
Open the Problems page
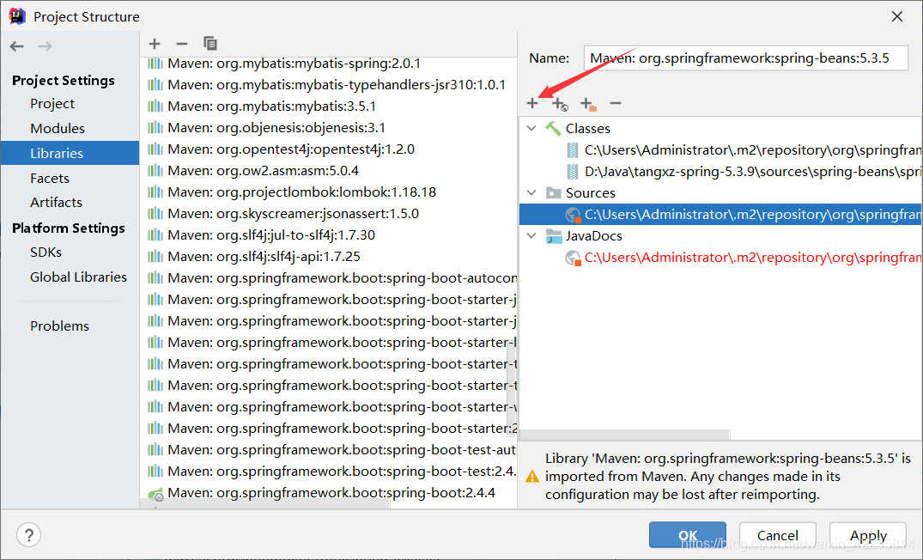click(x=59, y=326)
